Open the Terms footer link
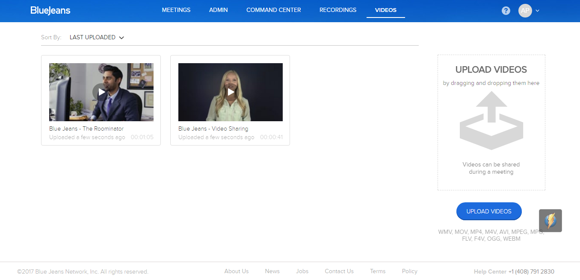The image size is (580, 280). tap(378, 271)
